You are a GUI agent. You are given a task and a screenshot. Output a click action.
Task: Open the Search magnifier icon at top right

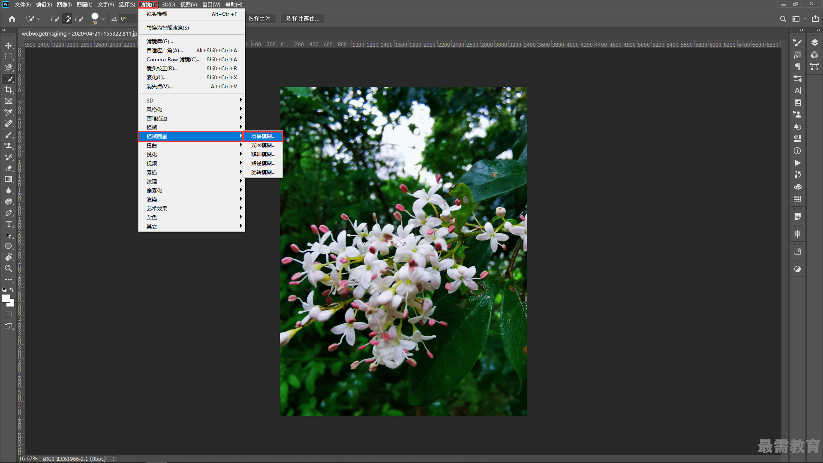[783, 19]
